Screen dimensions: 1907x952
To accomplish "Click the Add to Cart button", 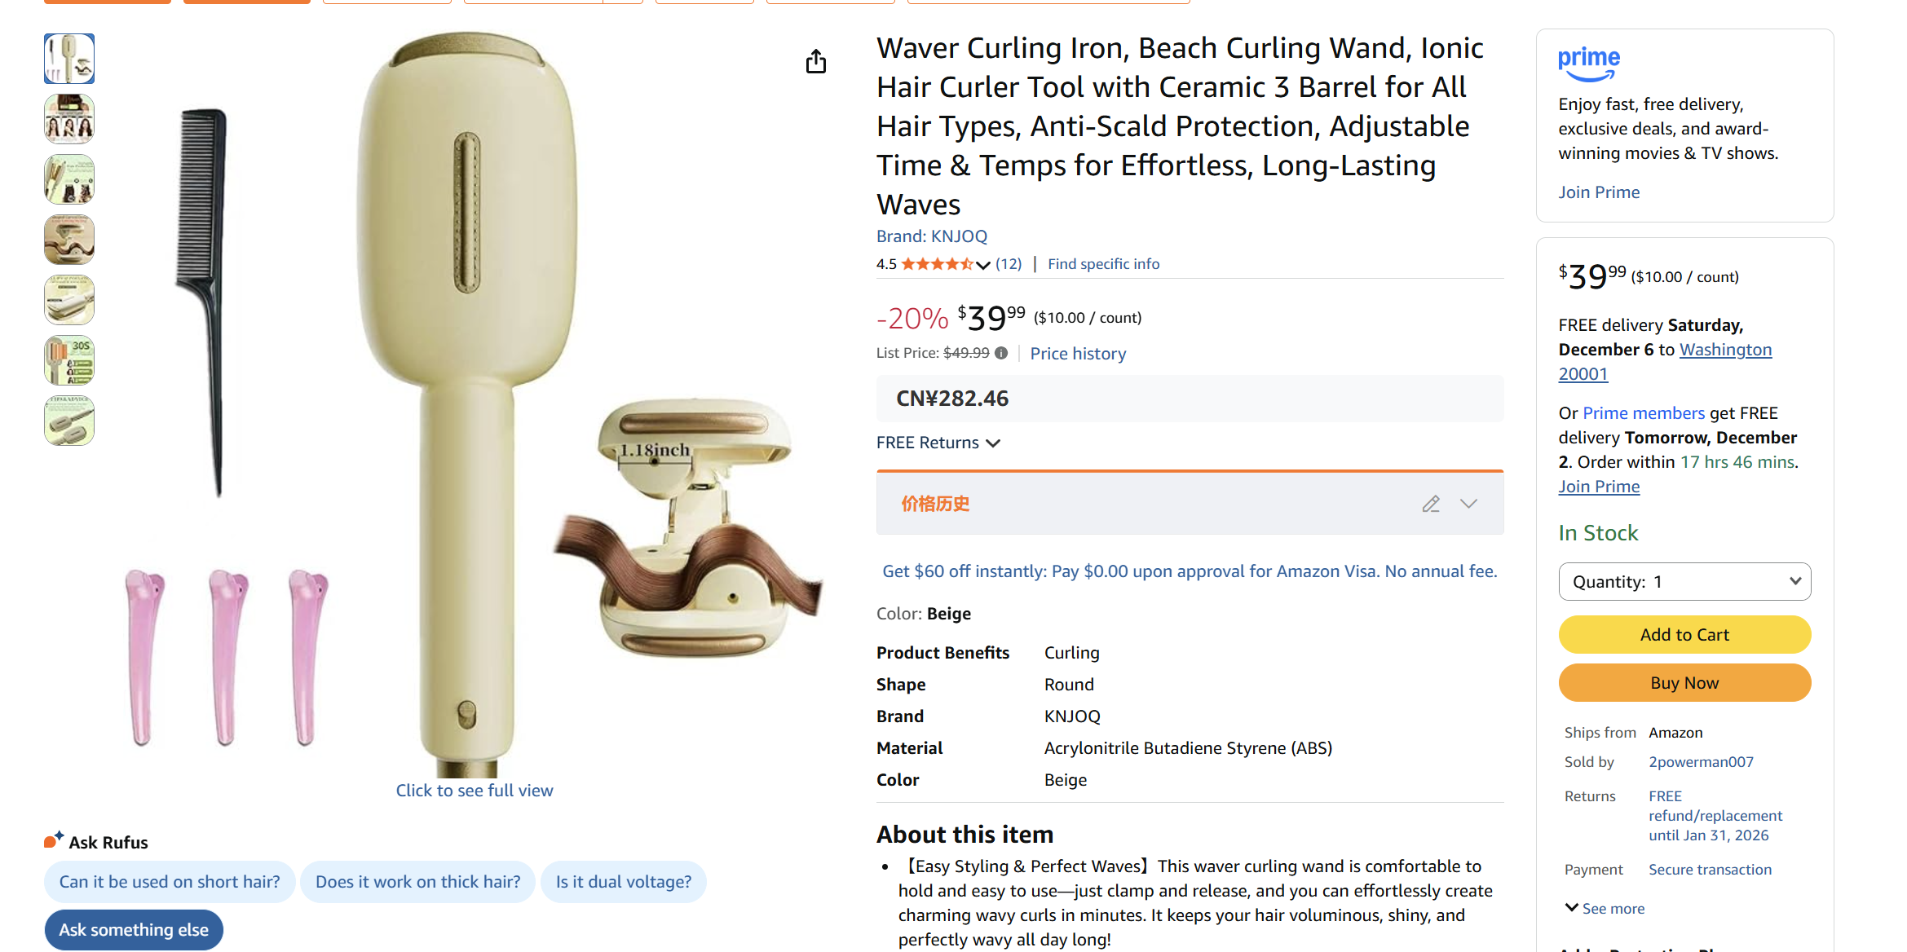I will tap(1684, 634).
